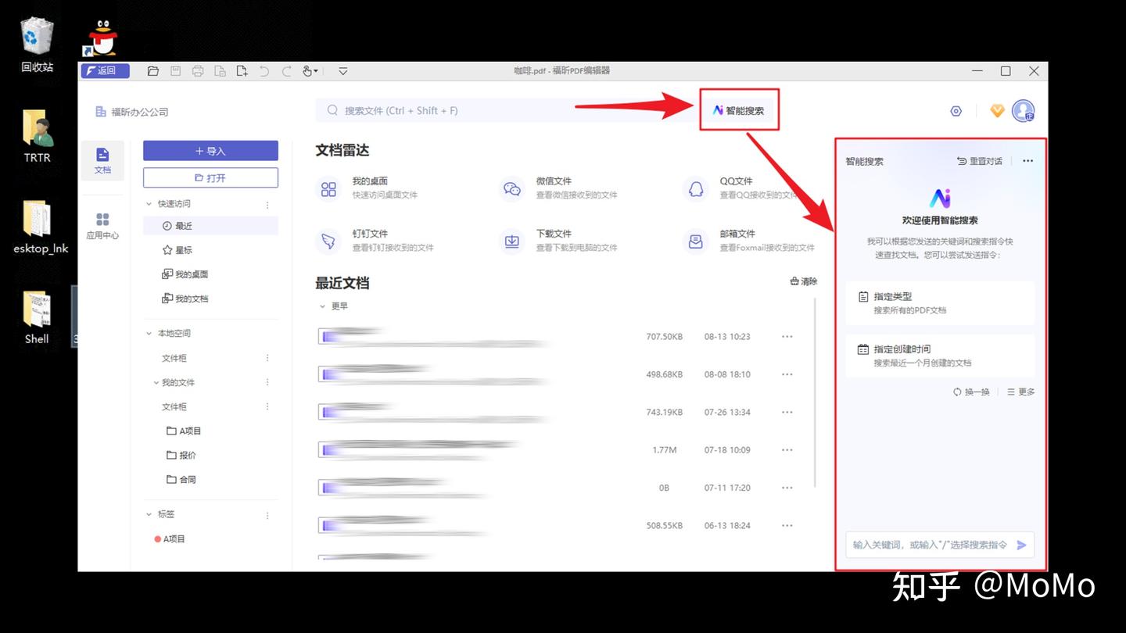Image resolution: width=1126 pixels, height=633 pixels.
Task: Click the Save icon in the toolbar
Action: click(176, 71)
